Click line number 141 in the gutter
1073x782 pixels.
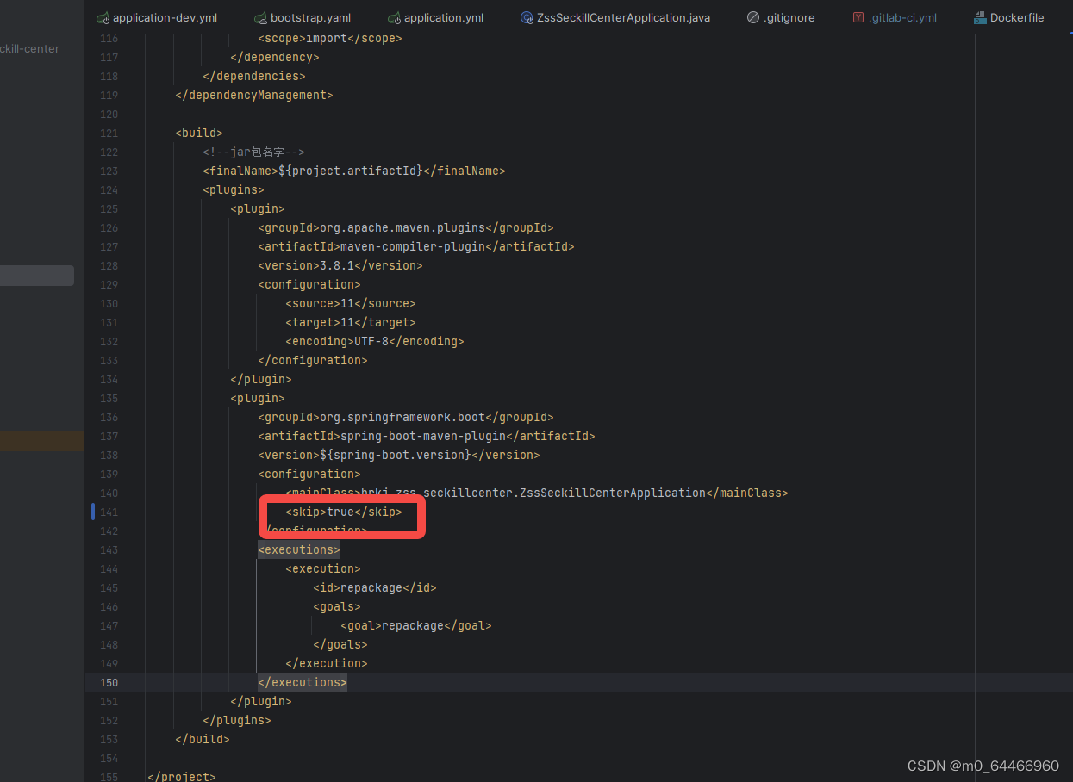coord(109,512)
